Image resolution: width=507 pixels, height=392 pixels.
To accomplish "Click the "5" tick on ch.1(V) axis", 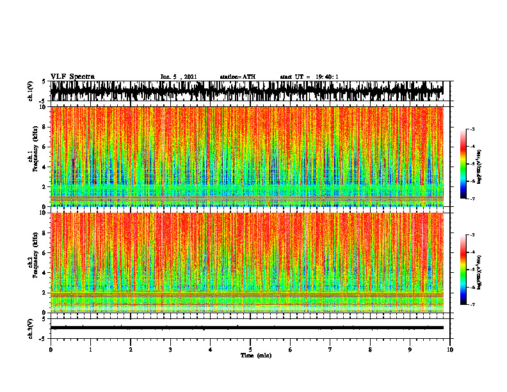I will click(x=44, y=82).
